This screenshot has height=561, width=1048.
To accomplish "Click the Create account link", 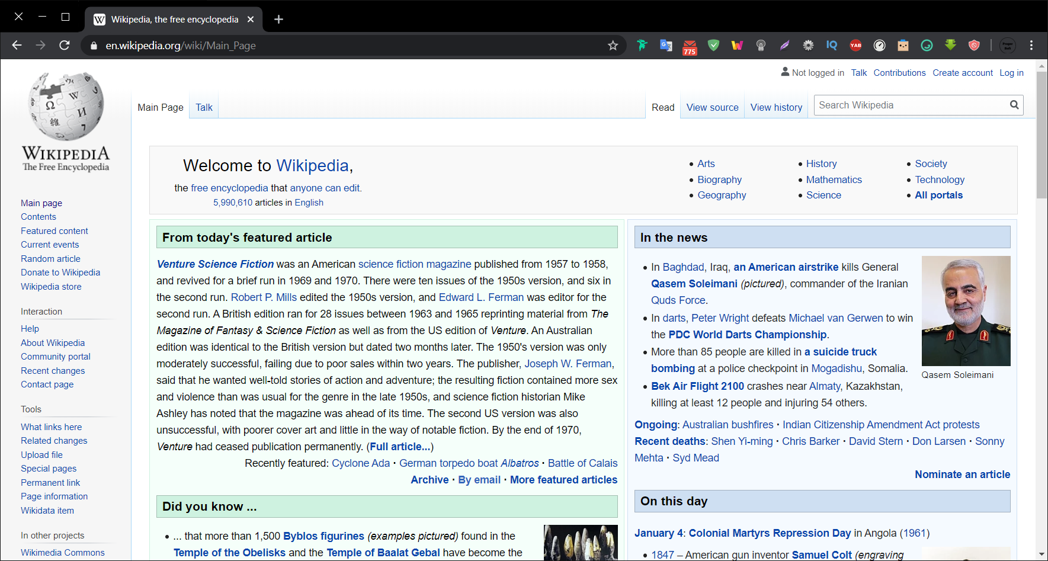I will (x=962, y=73).
